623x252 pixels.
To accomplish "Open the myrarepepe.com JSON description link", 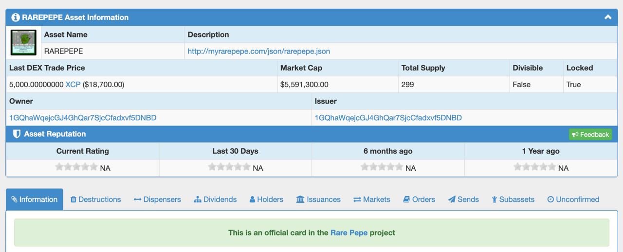I will tap(259, 51).
